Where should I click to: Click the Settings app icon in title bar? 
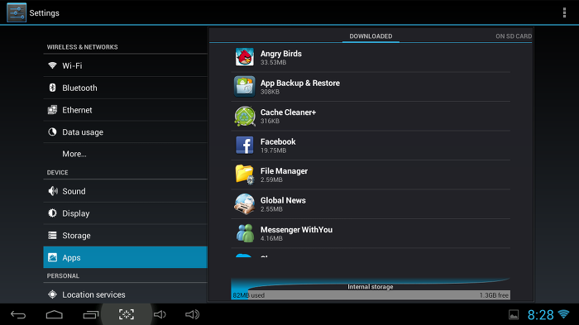tap(17, 12)
